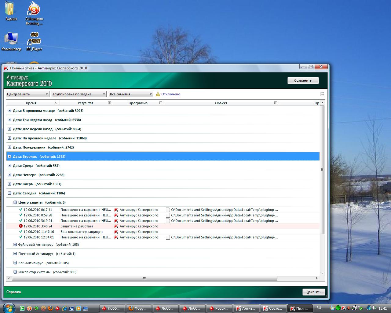Click the Kaspersky icon in the system tray

point(344,308)
